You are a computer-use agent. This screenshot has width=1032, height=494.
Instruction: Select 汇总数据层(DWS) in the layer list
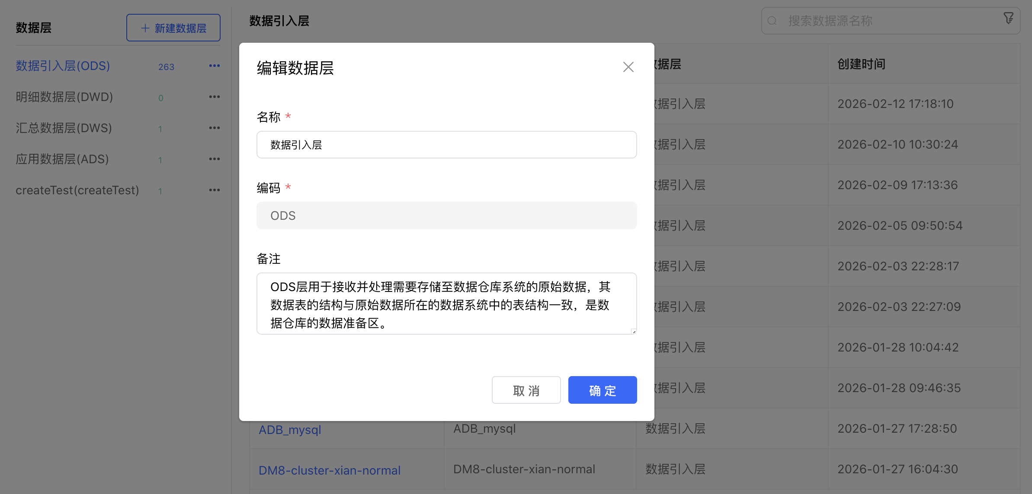point(64,128)
